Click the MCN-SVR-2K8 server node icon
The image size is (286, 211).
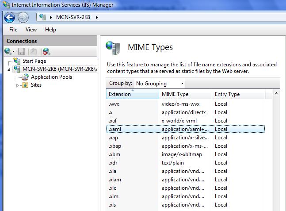(x=17, y=69)
